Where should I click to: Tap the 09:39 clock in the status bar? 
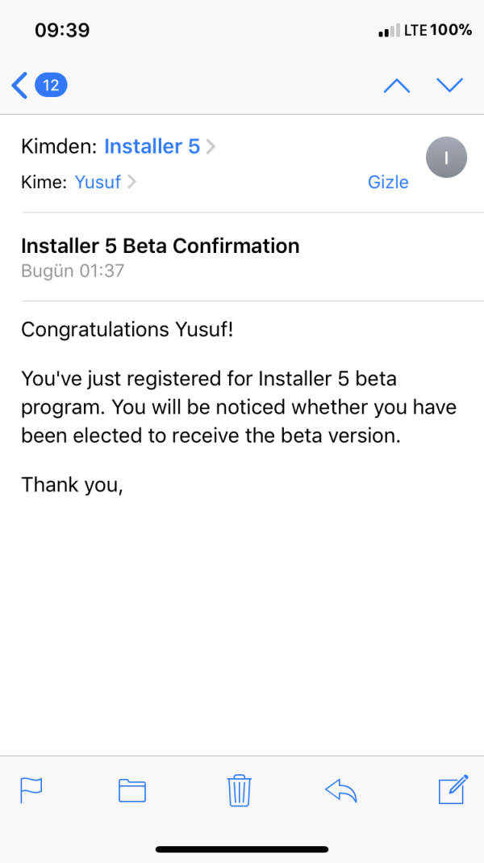coord(62,31)
